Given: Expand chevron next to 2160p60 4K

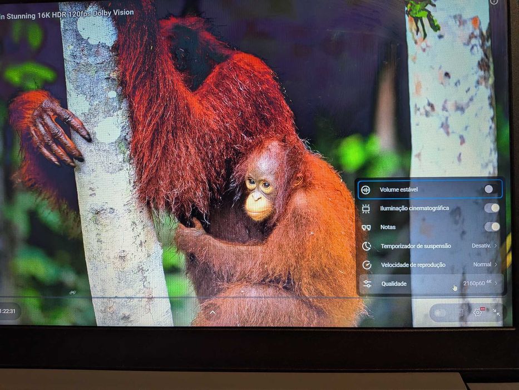Looking at the screenshot, I should pos(496,283).
